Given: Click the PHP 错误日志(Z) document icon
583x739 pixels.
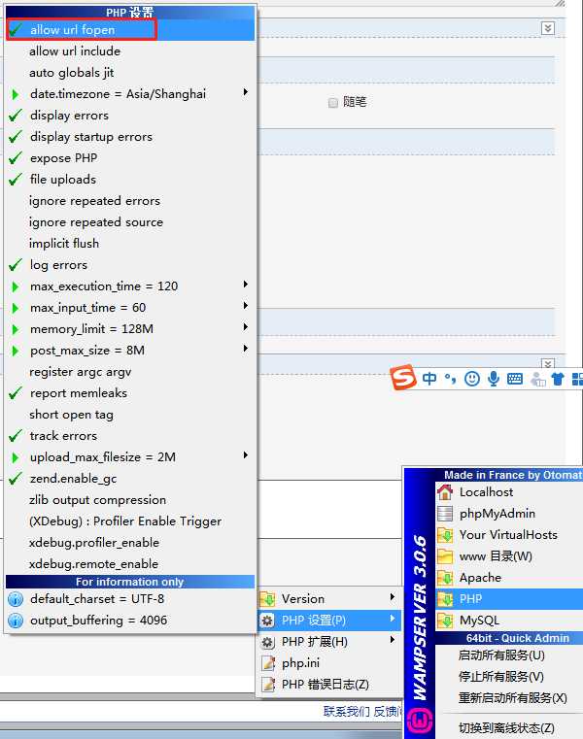Looking at the screenshot, I should click(x=267, y=685).
